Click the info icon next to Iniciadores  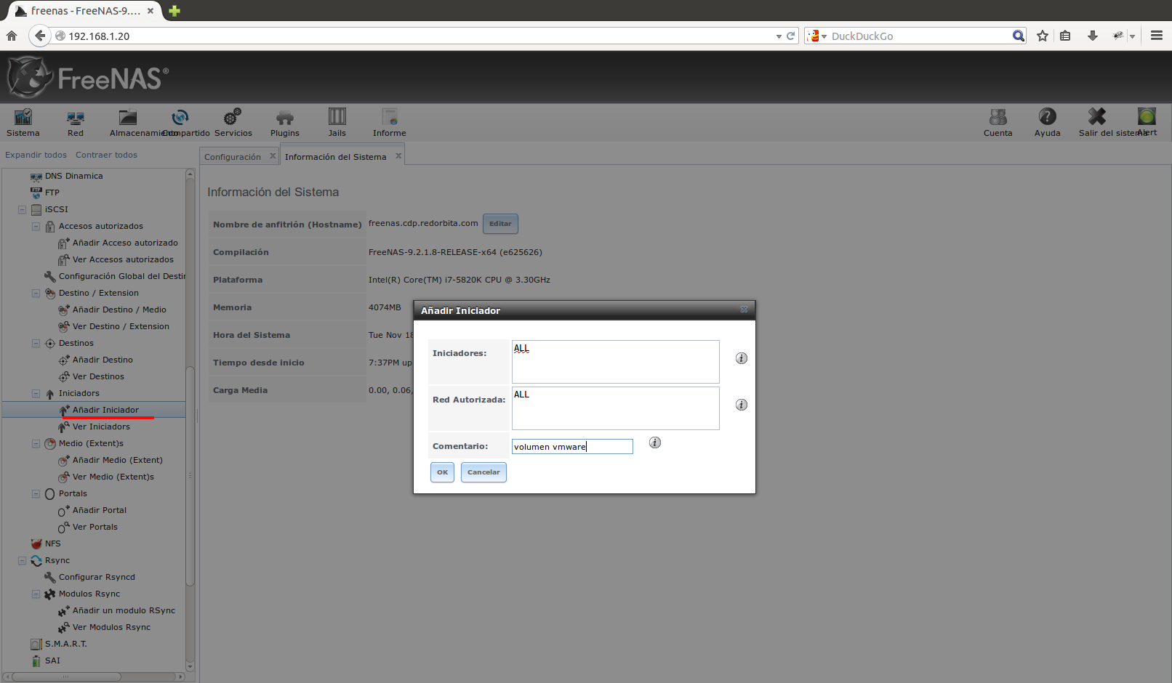(x=741, y=357)
